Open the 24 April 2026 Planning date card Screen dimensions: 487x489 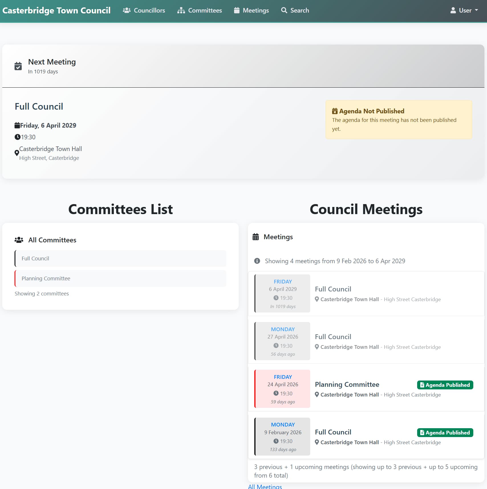coord(282,389)
